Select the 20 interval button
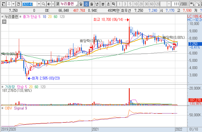The image size is (202, 132). 141,4
